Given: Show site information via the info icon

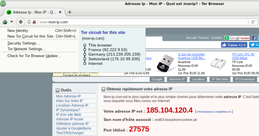Looking at the screenshot, I should (29, 22).
